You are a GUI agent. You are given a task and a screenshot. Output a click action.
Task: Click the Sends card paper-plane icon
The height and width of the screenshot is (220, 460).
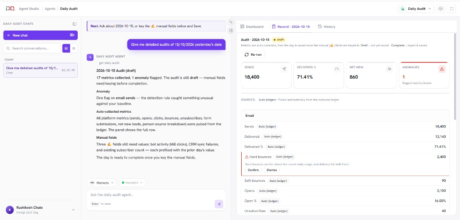pos(284,69)
